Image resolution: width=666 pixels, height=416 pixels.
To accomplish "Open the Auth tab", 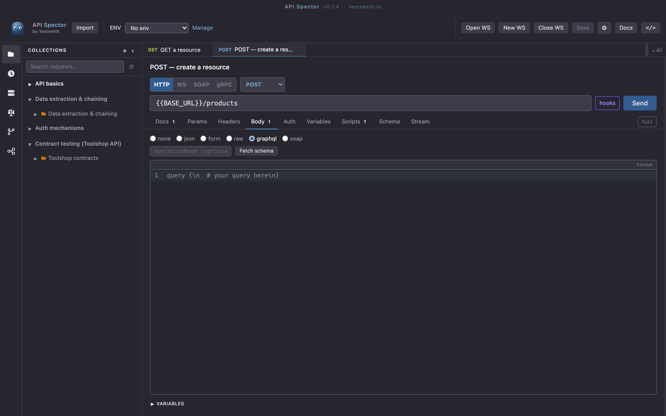I will coord(289,121).
